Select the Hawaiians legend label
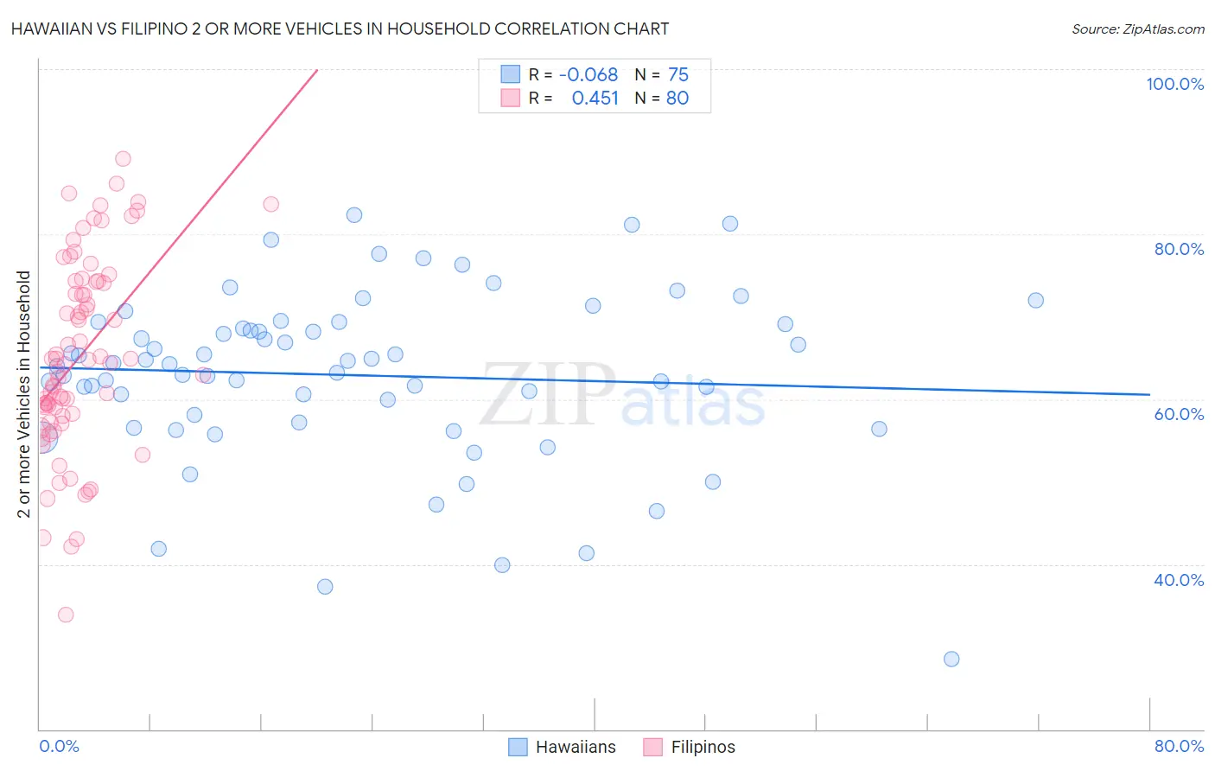 [x=576, y=747]
